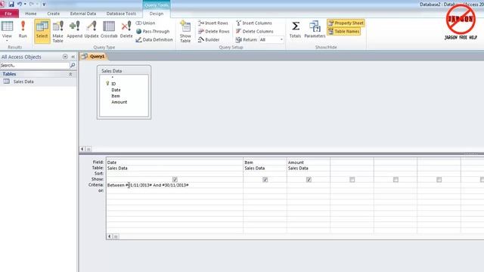Click the design grid scroll left arrow
Viewport: 484px width, 272px height.
tap(110, 236)
